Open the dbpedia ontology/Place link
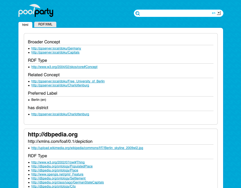Image resolution: width=241 pixels, height=188 pixels. coord(55,170)
